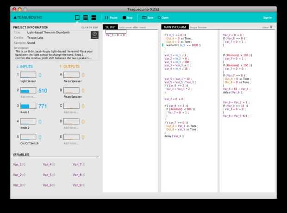Click the Sign In link
Image resolution: width=287 pixels, height=213 pixels.
(268, 18)
